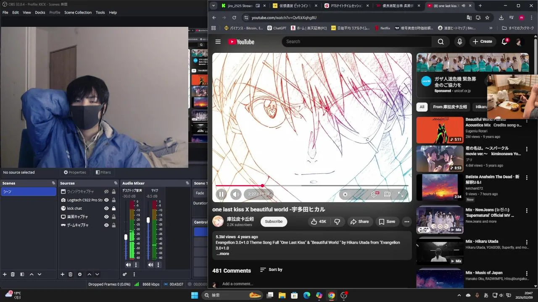Move source up in Sources toolbar

(89, 274)
